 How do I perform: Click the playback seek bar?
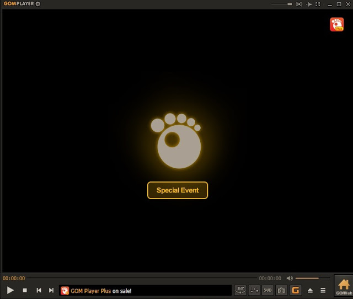tap(142, 278)
